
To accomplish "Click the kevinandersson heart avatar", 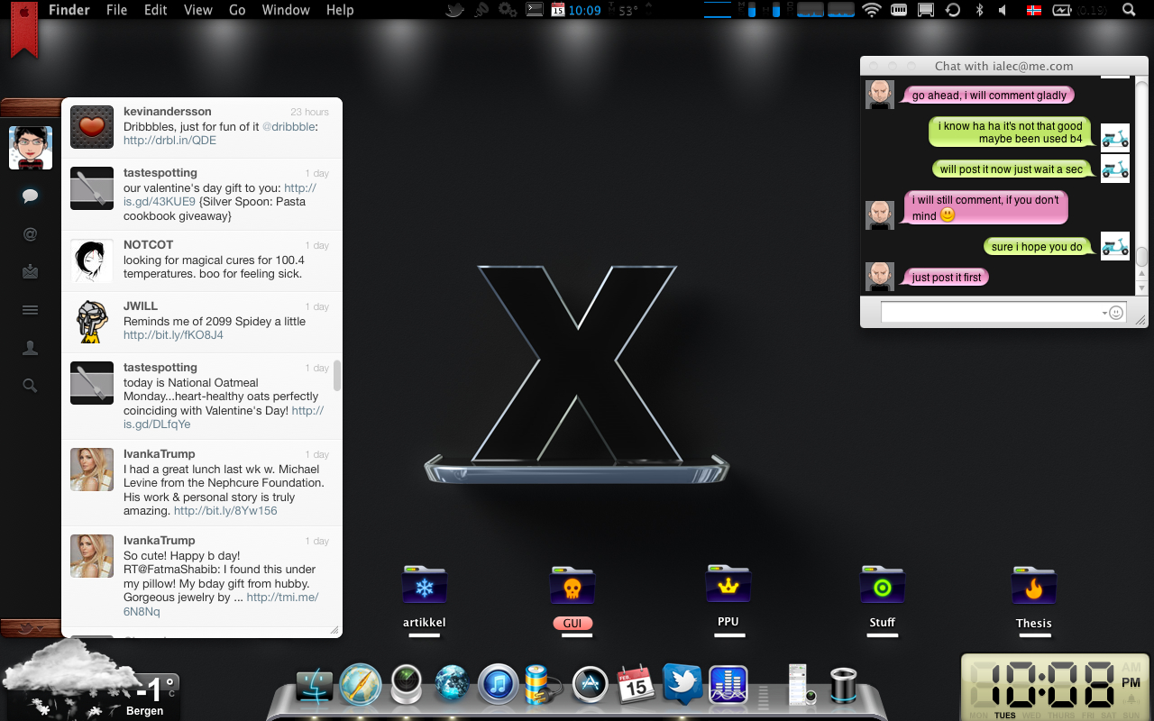I will tap(92, 127).
